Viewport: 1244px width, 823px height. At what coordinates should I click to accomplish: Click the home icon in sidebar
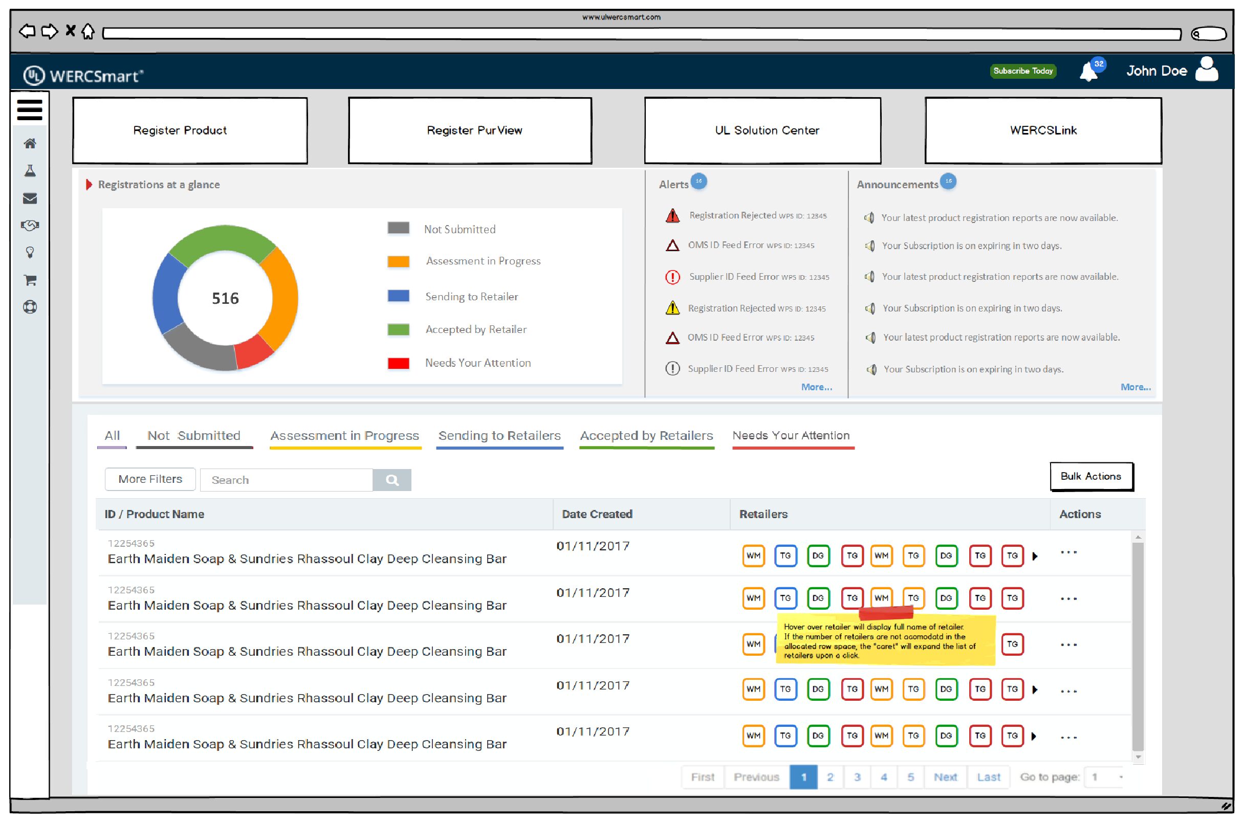[30, 143]
